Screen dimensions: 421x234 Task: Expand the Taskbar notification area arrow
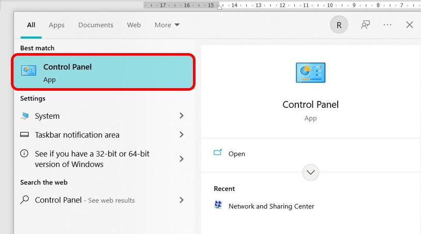182,135
